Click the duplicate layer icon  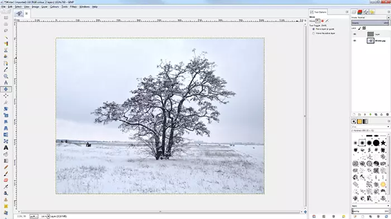[x=376, y=114]
